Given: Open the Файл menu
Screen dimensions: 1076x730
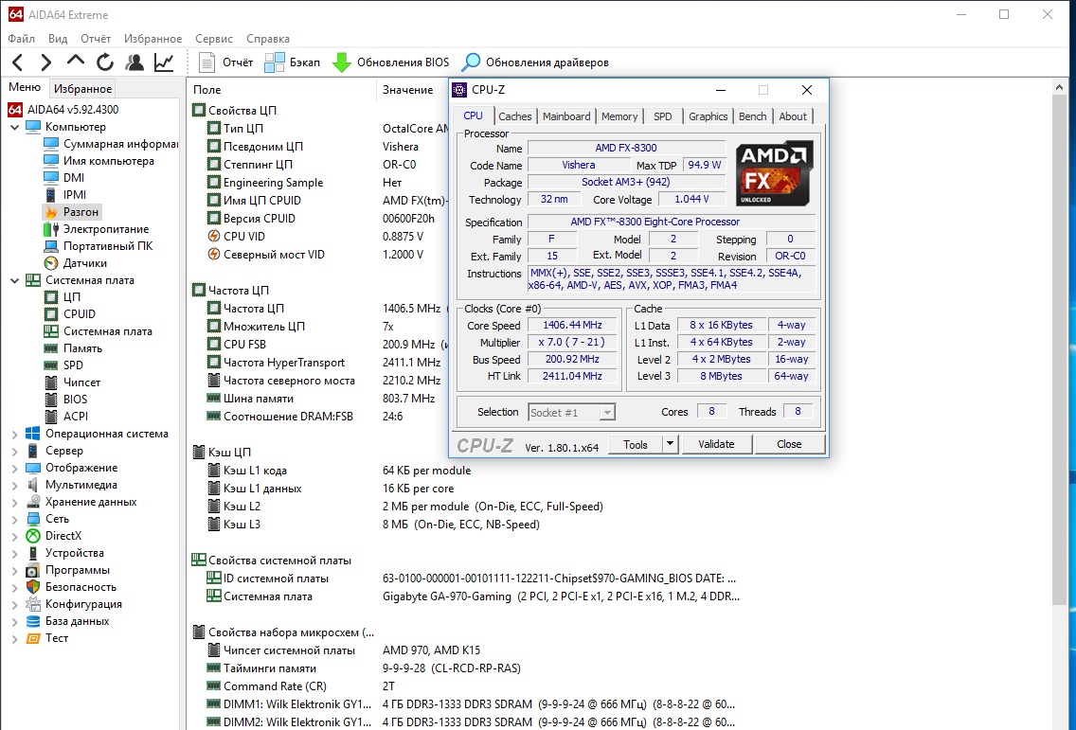Looking at the screenshot, I should 21,39.
